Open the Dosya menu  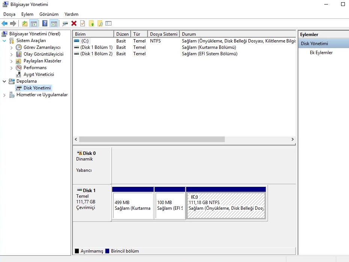pos(9,14)
